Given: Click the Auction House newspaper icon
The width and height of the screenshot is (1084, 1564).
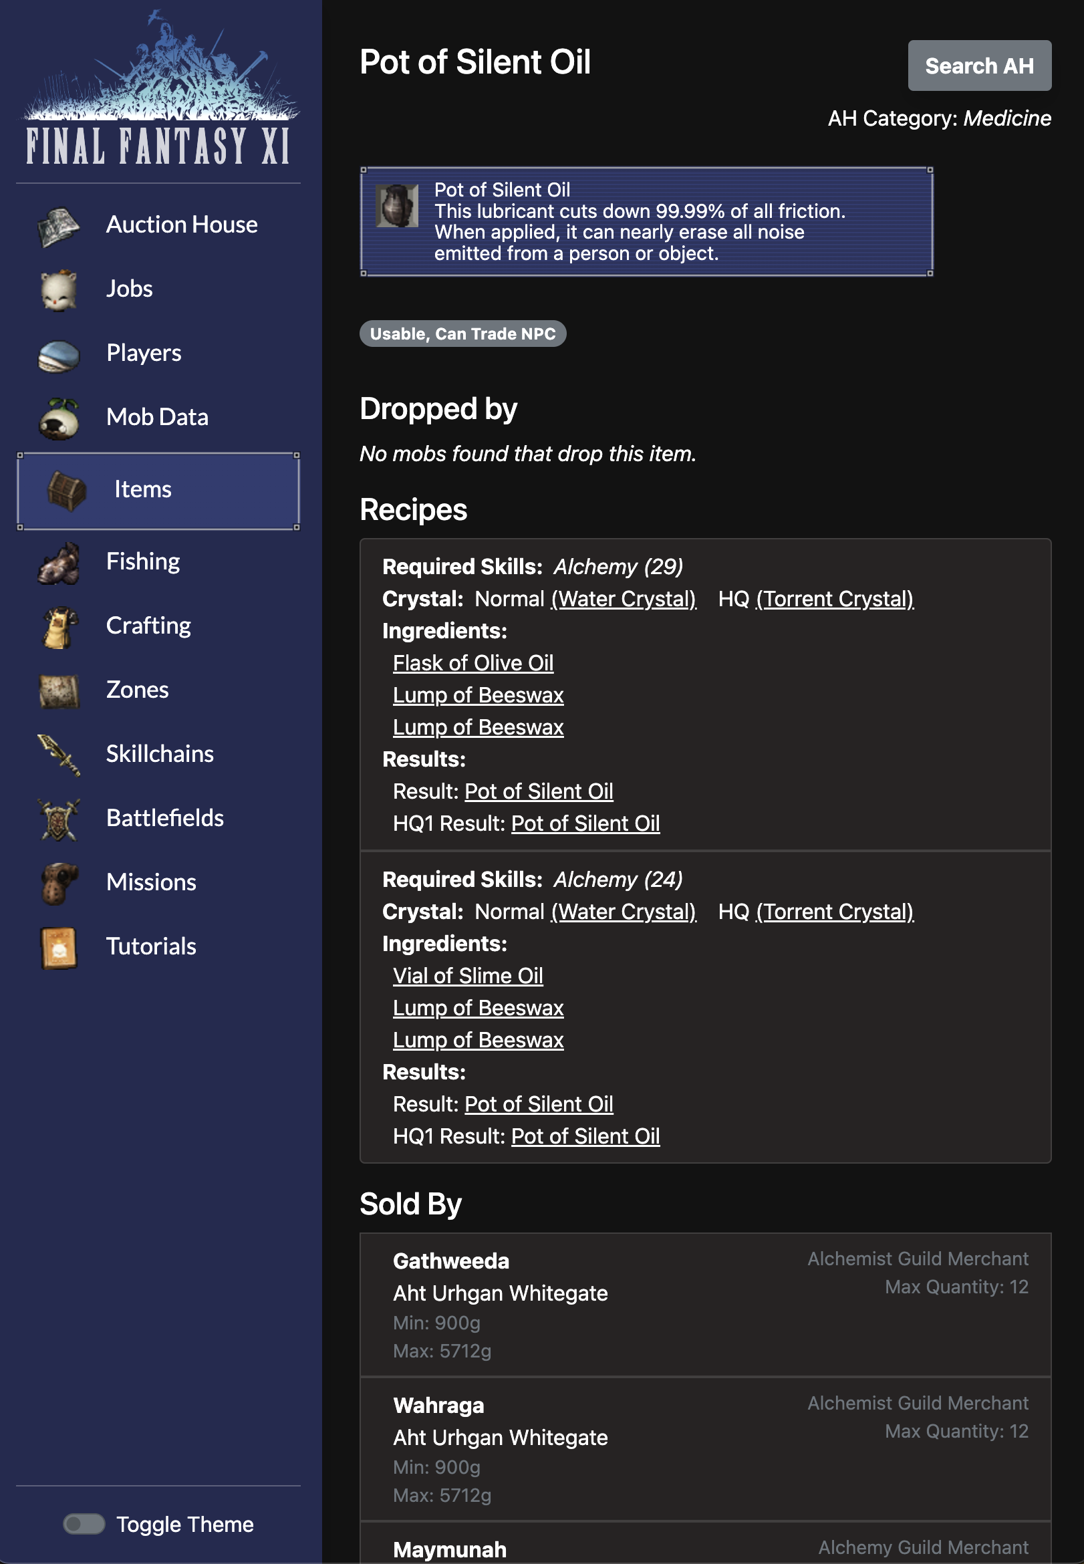Looking at the screenshot, I should [x=58, y=225].
